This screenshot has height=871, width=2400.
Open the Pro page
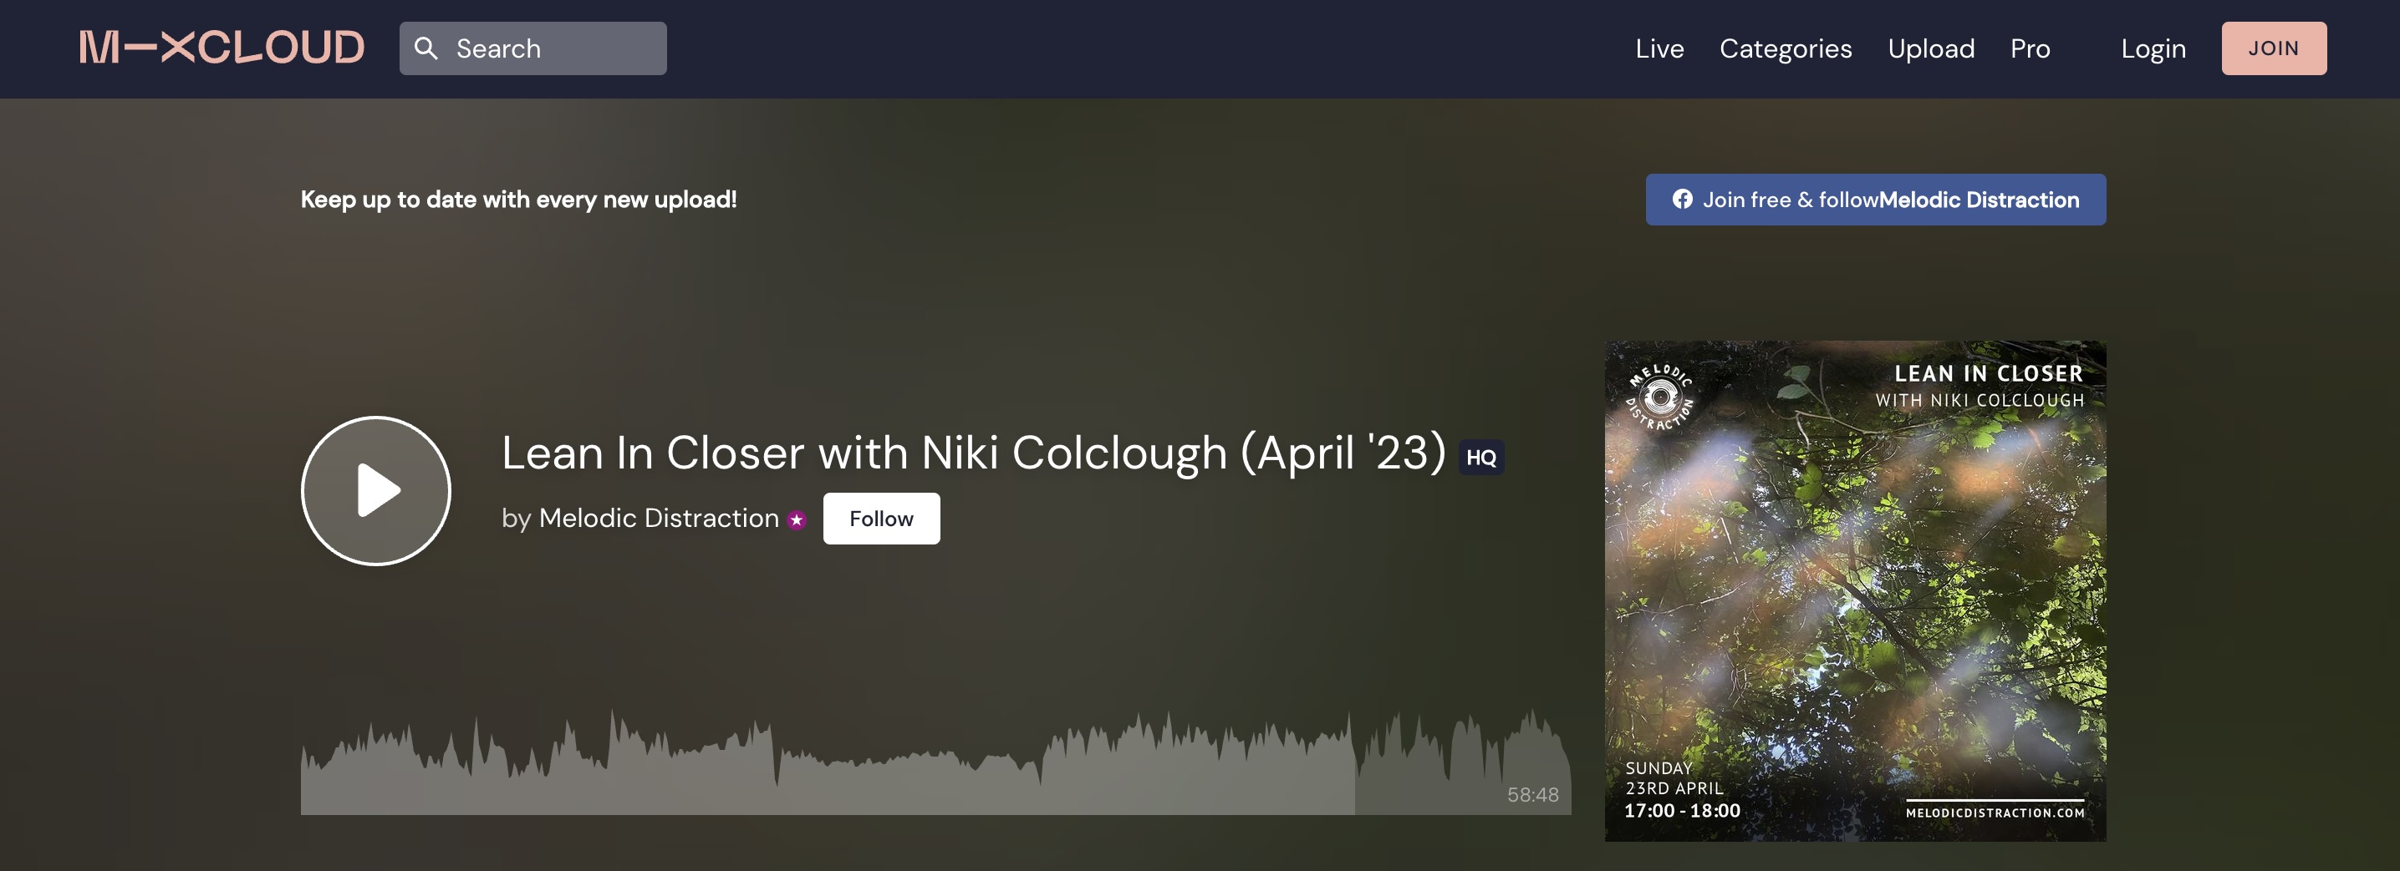tap(2031, 48)
